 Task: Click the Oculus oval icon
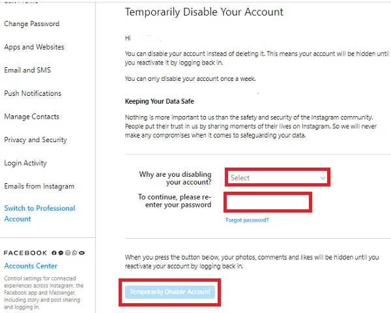click(82, 253)
